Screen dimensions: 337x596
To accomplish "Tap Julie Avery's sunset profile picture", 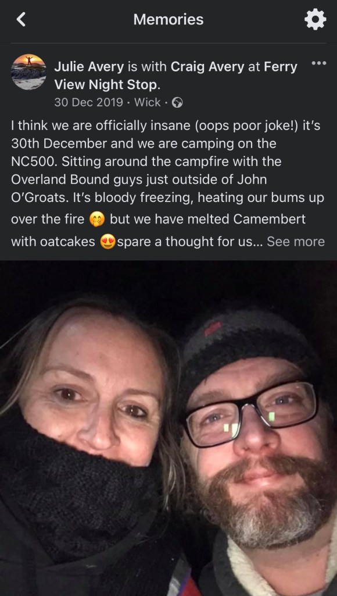I will pos(29,72).
